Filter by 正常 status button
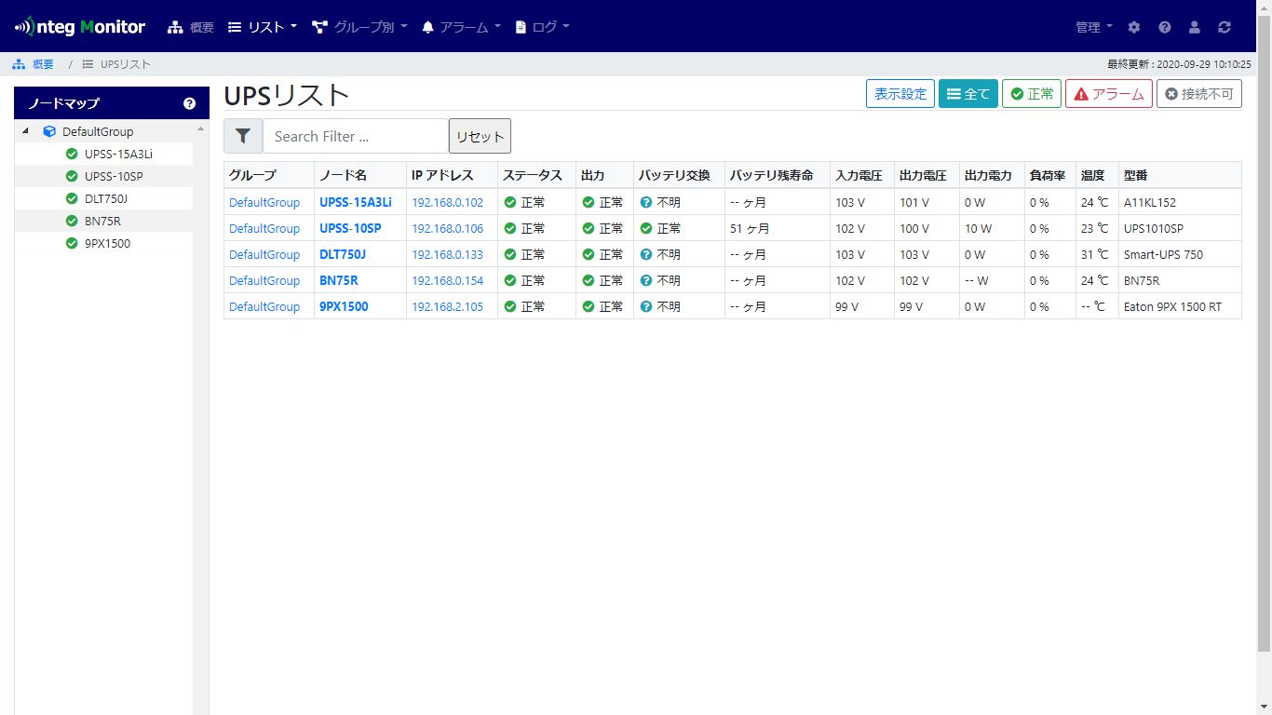1272x715 pixels. coord(1032,94)
